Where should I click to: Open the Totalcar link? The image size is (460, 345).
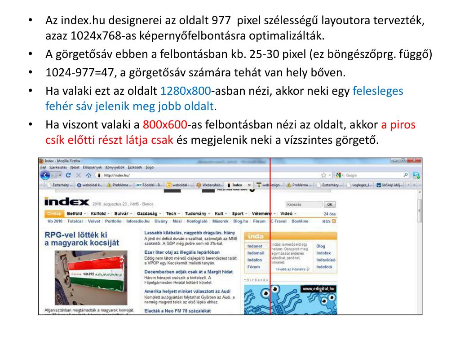coord(75,221)
